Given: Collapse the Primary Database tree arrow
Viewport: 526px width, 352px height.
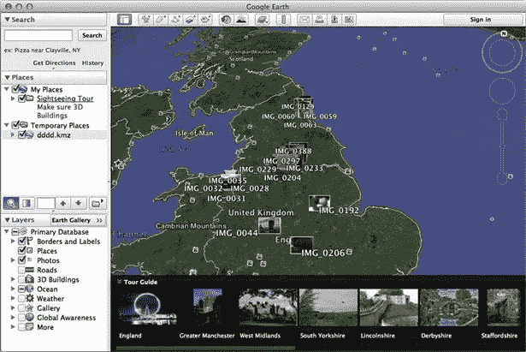Looking at the screenshot, I should [6, 231].
